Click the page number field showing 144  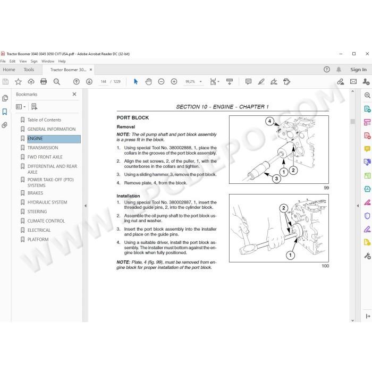click(104, 82)
